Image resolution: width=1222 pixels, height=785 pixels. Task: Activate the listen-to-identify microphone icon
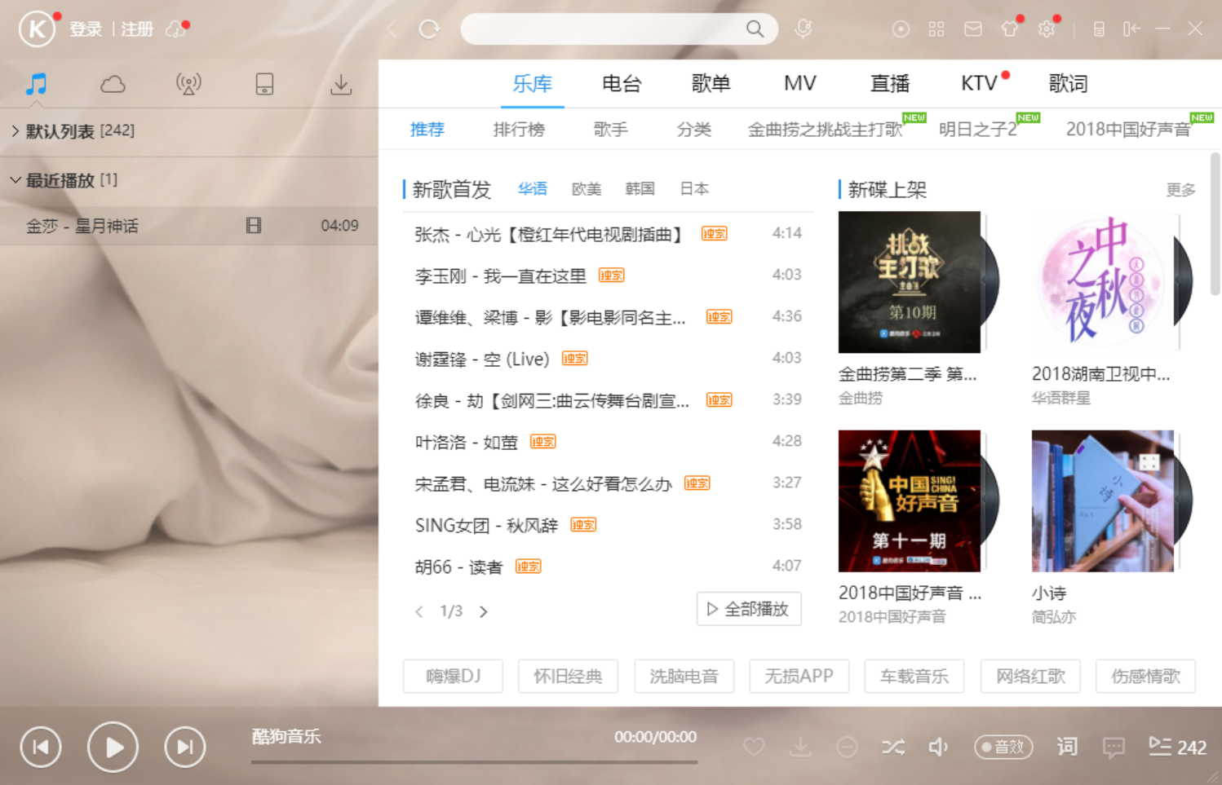(804, 29)
